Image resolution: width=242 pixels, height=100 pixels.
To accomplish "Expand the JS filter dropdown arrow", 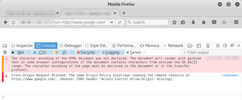I will pos(73,52).
